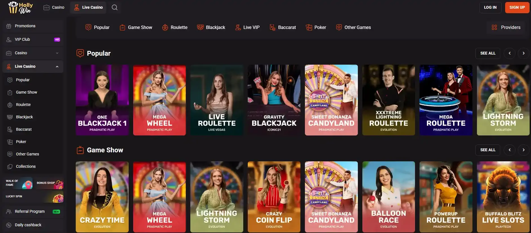Go to previous Popular games

click(x=510, y=53)
